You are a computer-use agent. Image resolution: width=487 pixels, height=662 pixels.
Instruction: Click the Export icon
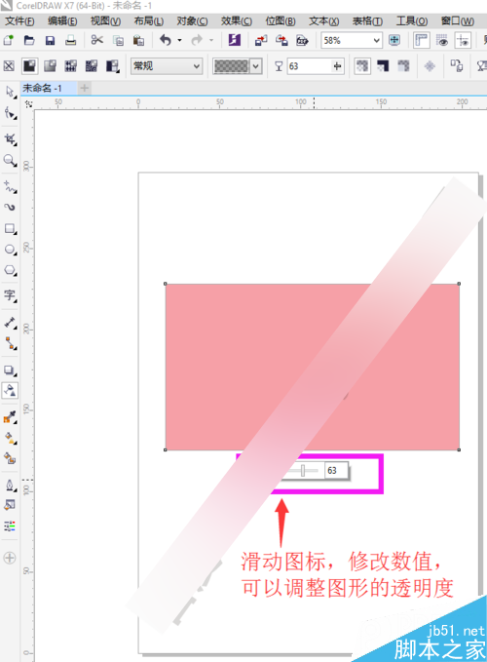tap(281, 41)
